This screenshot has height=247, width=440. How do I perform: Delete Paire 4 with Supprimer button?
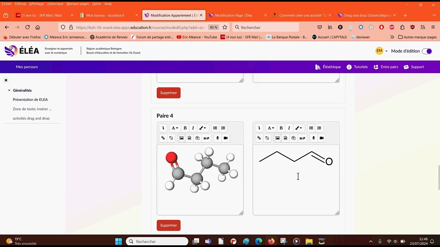click(168, 225)
